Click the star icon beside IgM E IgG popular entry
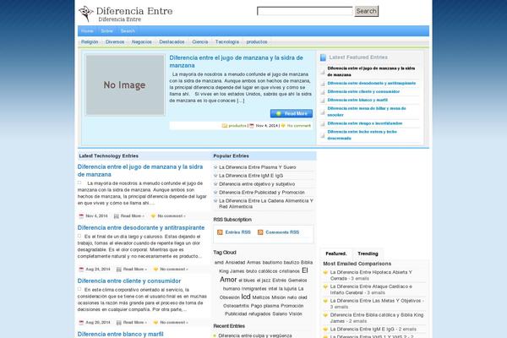Image resolution: width=507 pixels, height=338 pixels. [215, 176]
